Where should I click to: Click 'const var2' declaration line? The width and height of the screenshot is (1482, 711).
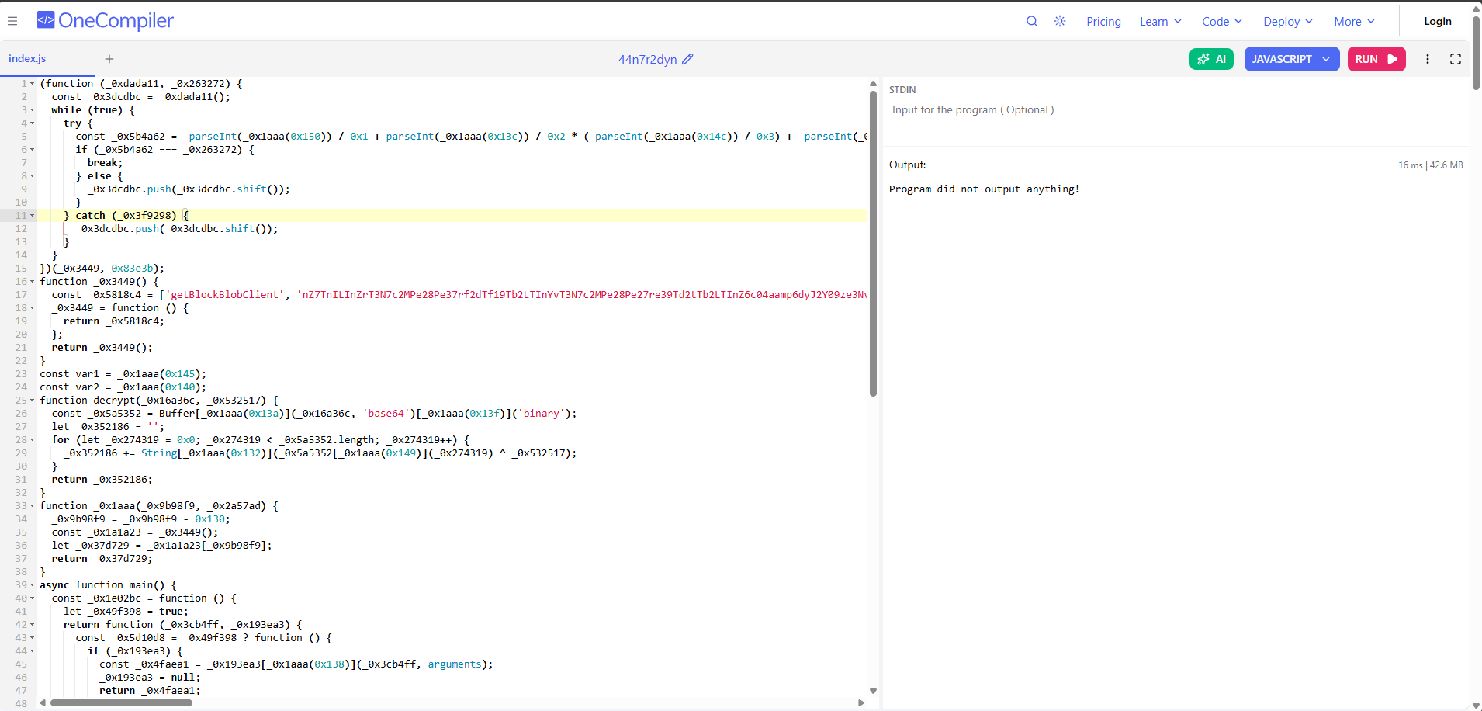tap(123, 387)
